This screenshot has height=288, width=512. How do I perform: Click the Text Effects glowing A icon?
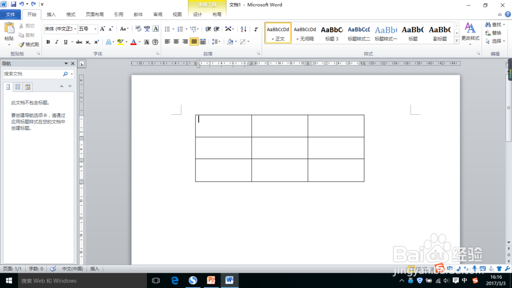pyautogui.click(x=109, y=42)
